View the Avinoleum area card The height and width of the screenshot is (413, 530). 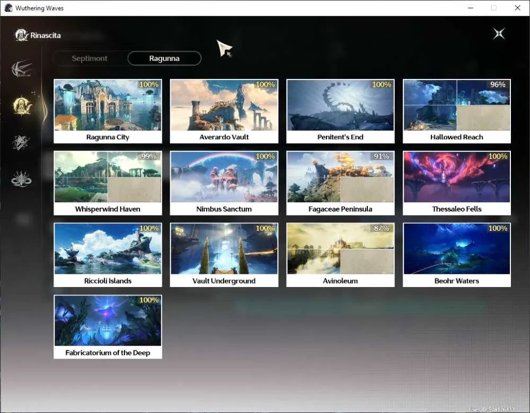tap(340, 255)
